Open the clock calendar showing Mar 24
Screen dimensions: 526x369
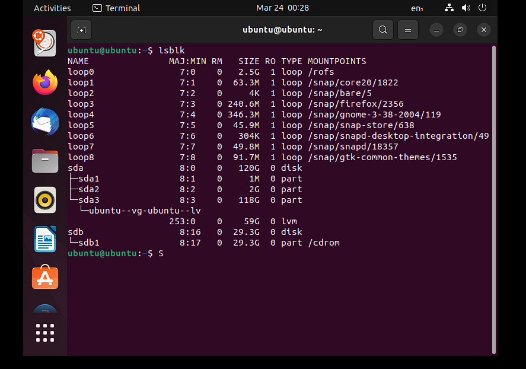tap(282, 8)
